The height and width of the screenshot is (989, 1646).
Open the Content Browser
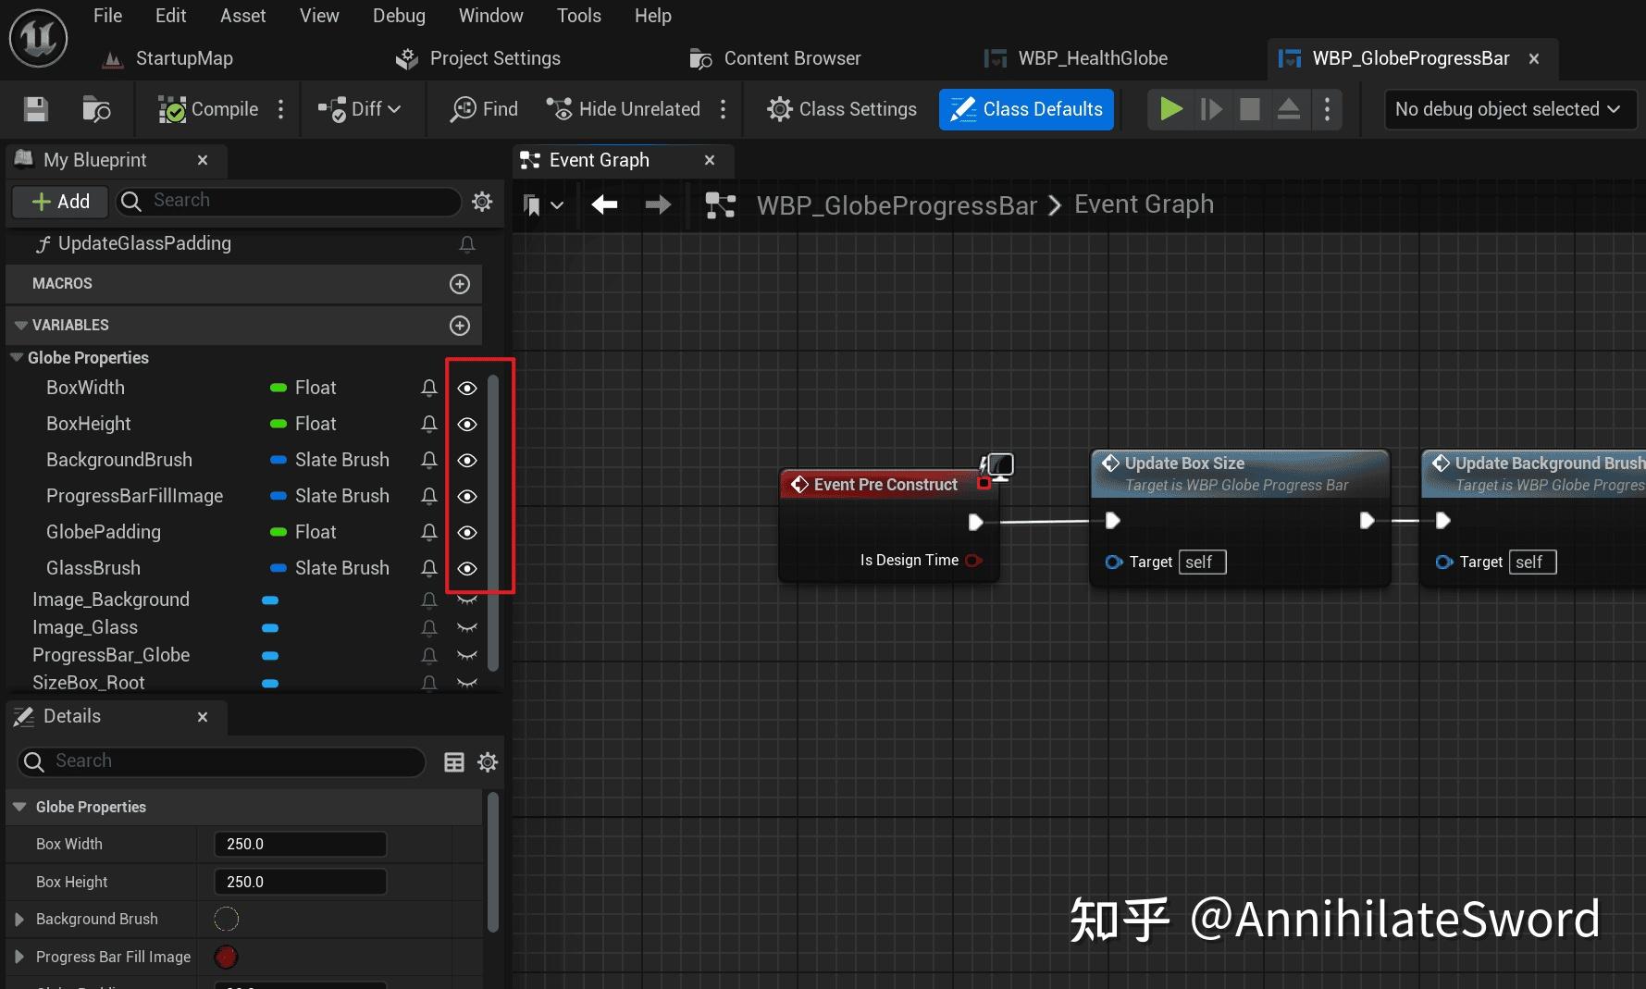tap(792, 57)
